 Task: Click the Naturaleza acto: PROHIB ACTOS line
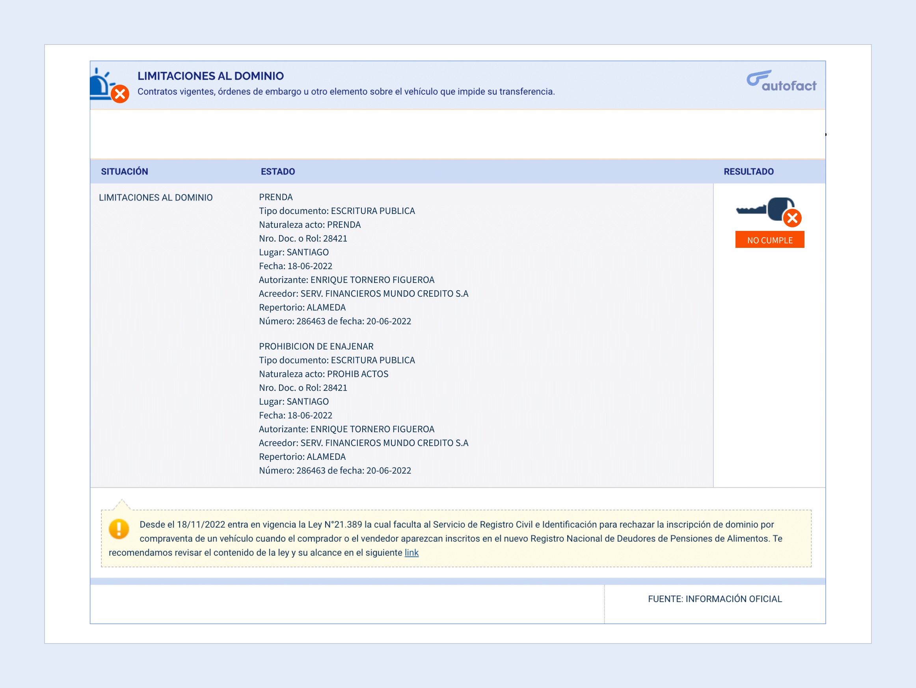point(324,374)
